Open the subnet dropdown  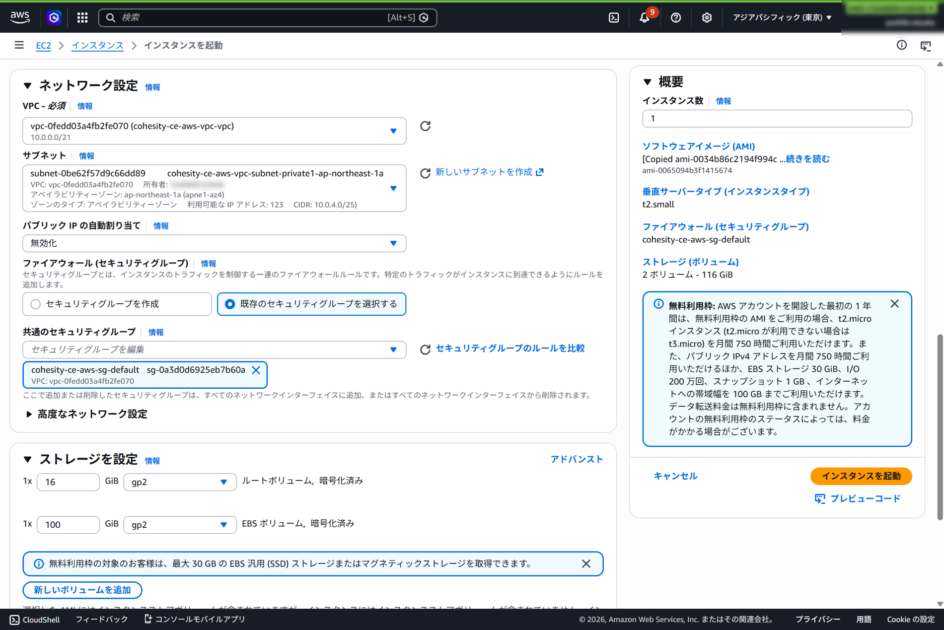[215, 189]
